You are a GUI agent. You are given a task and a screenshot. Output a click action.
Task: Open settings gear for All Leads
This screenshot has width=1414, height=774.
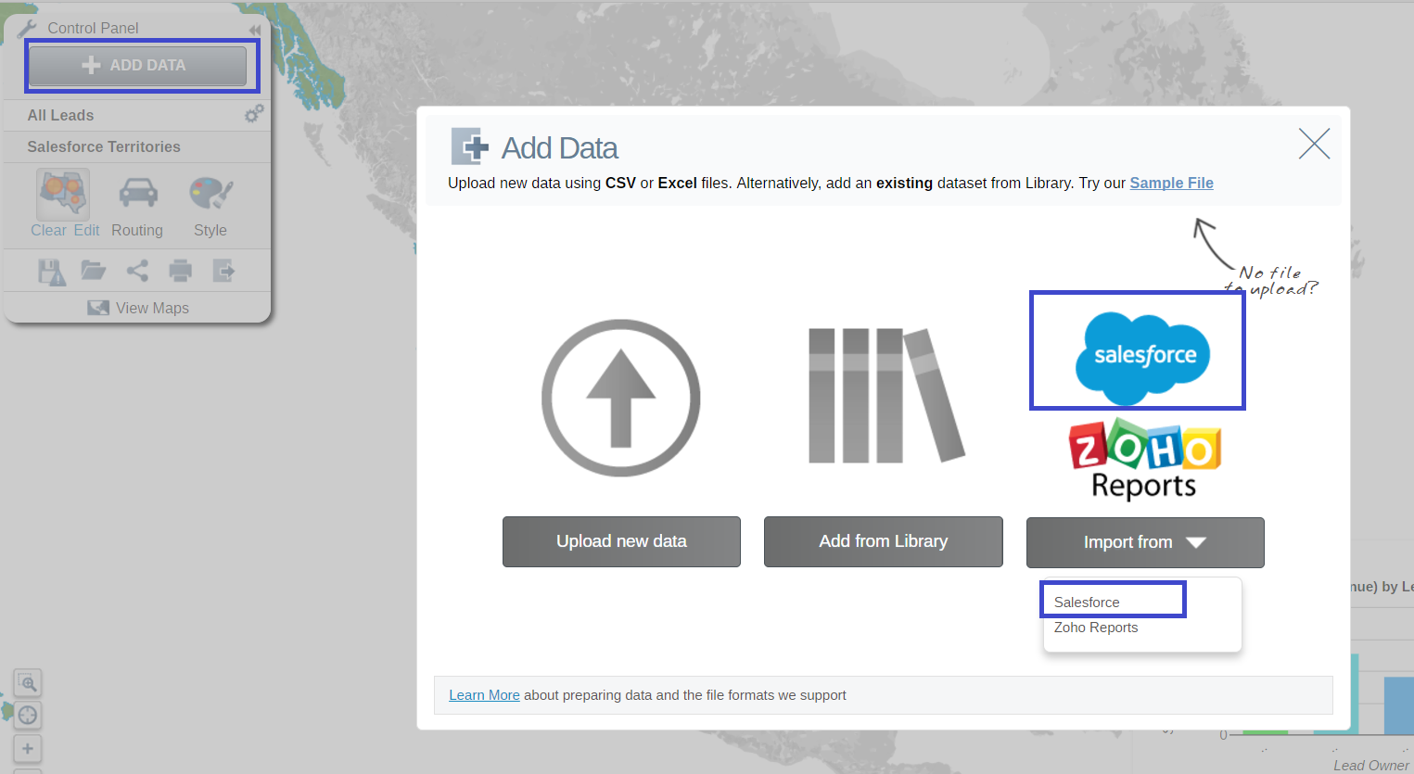pos(254,114)
